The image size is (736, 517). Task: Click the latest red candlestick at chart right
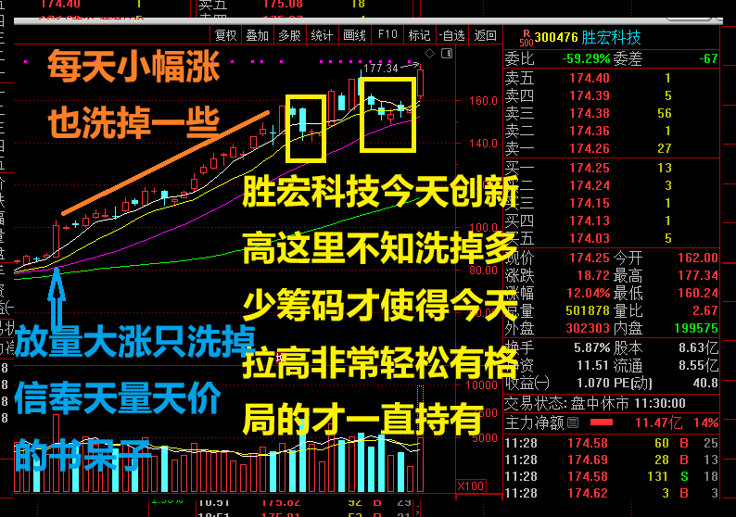pyautogui.click(x=420, y=83)
